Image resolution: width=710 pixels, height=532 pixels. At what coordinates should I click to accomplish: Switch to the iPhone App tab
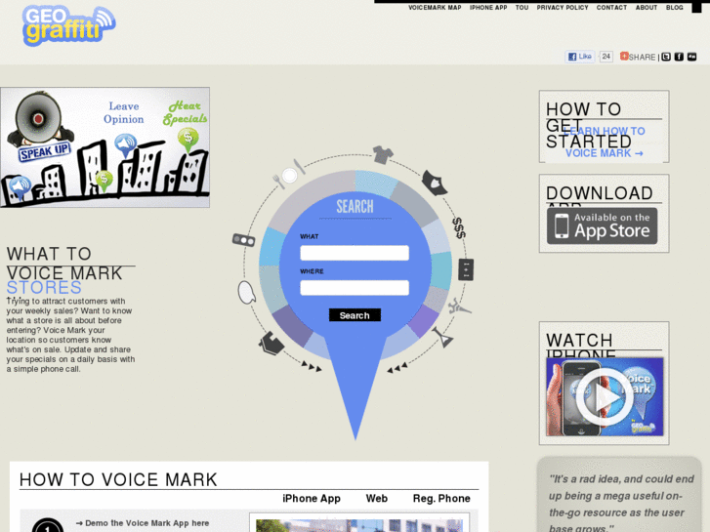312,499
